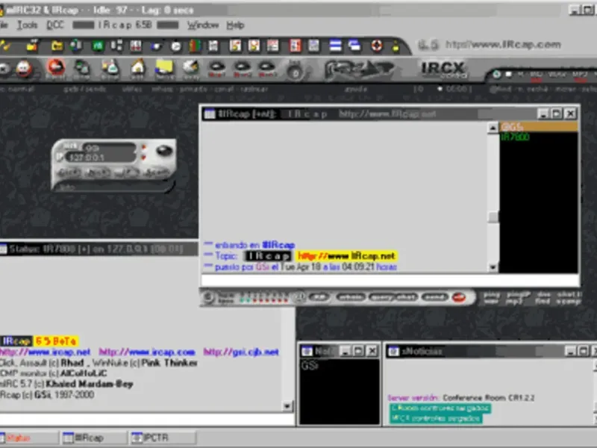Click the blue cascade windows icon
The image size is (597, 448).
(x=355, y=46)
